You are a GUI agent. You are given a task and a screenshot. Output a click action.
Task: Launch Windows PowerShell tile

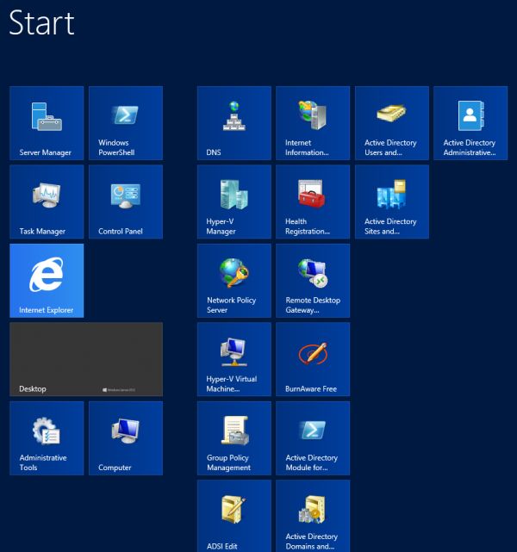(x=126, y=123)
